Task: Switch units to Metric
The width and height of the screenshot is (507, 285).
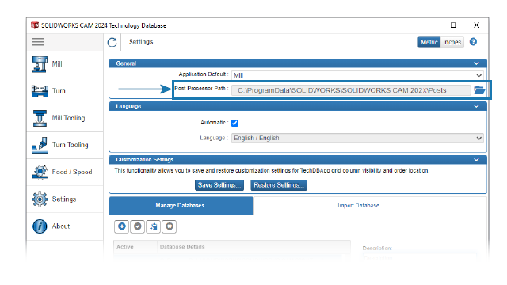Action: (429, 42)
